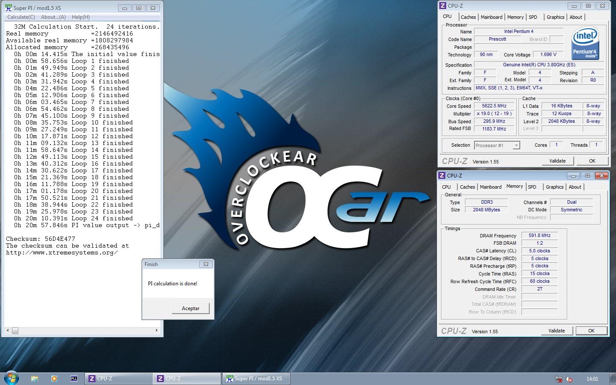Click the memory Type DDR3 field

pos(486,202)
